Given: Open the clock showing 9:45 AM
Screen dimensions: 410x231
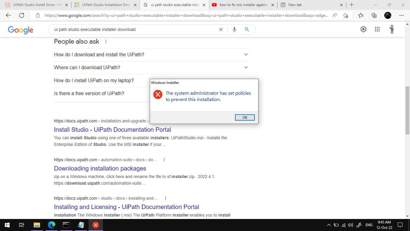Looking at the screenshot, I should 384,225.
